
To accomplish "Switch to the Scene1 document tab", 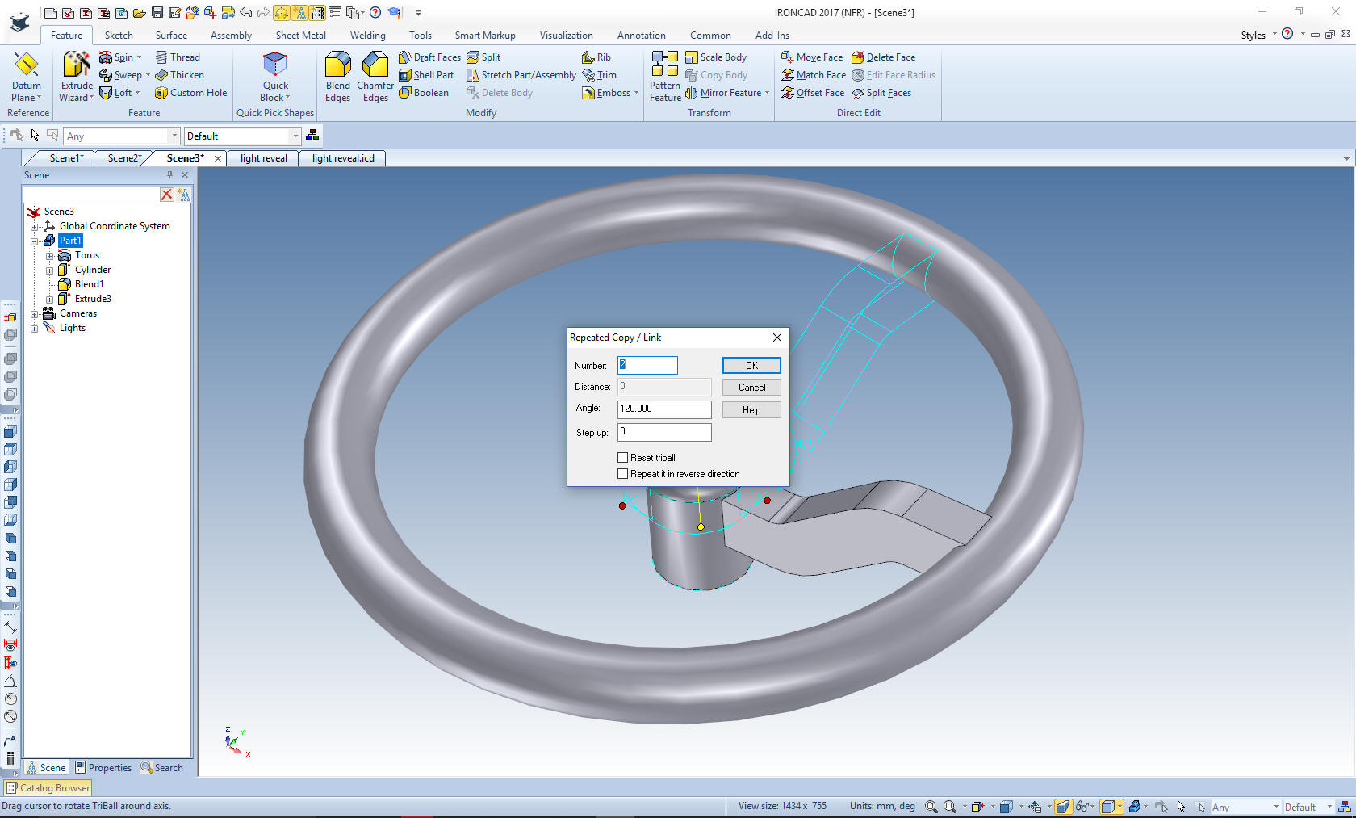I will click(x=66, y=158).
